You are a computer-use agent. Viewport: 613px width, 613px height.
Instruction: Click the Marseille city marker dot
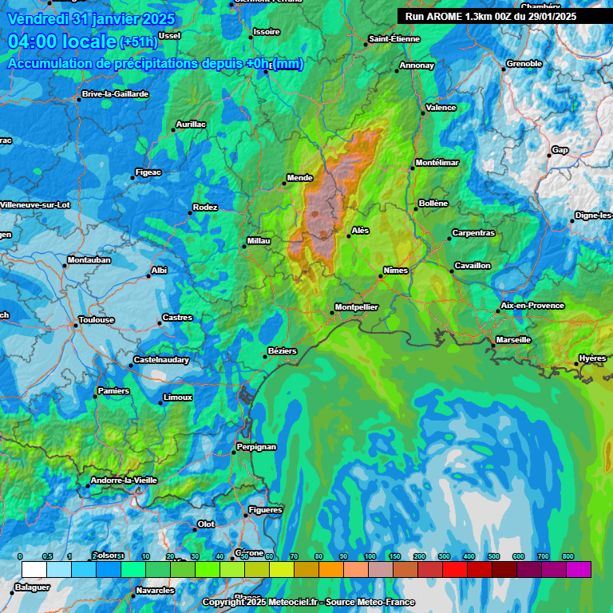pyautogui.click(x=493, y=345)
